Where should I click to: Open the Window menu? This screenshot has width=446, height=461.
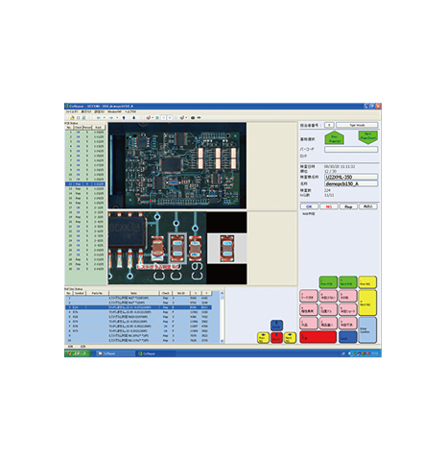point(114,111)
